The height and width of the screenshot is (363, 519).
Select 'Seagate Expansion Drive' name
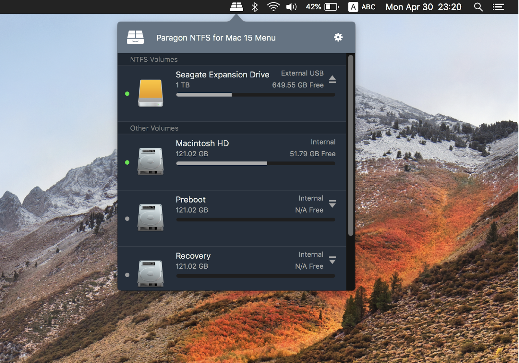click(223, 75)
